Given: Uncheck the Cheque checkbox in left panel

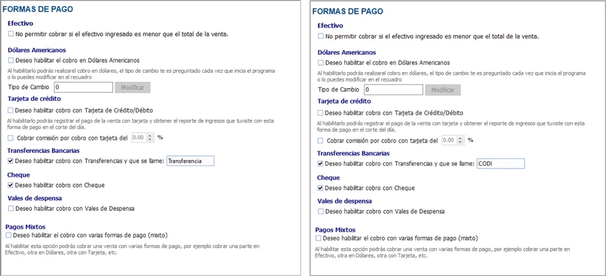Looking at the screenshot, I should 11,185.
